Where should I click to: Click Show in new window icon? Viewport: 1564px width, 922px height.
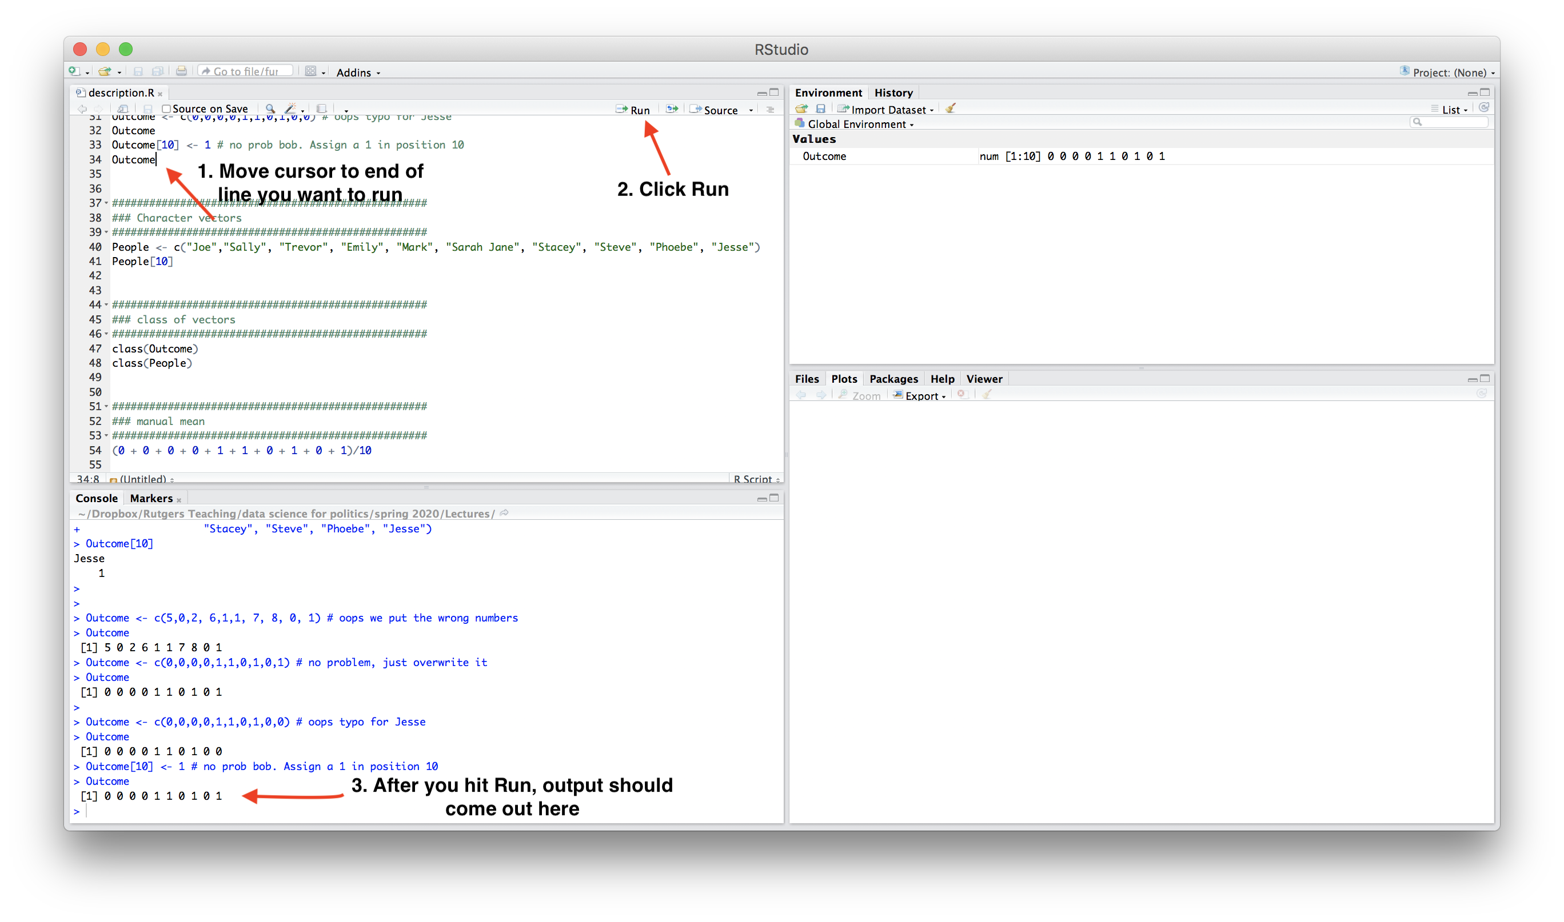point(123,109)
